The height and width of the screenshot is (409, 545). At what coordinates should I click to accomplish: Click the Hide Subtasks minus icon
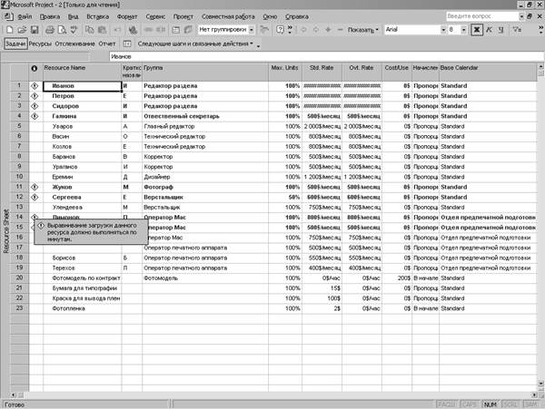point(340,30)
